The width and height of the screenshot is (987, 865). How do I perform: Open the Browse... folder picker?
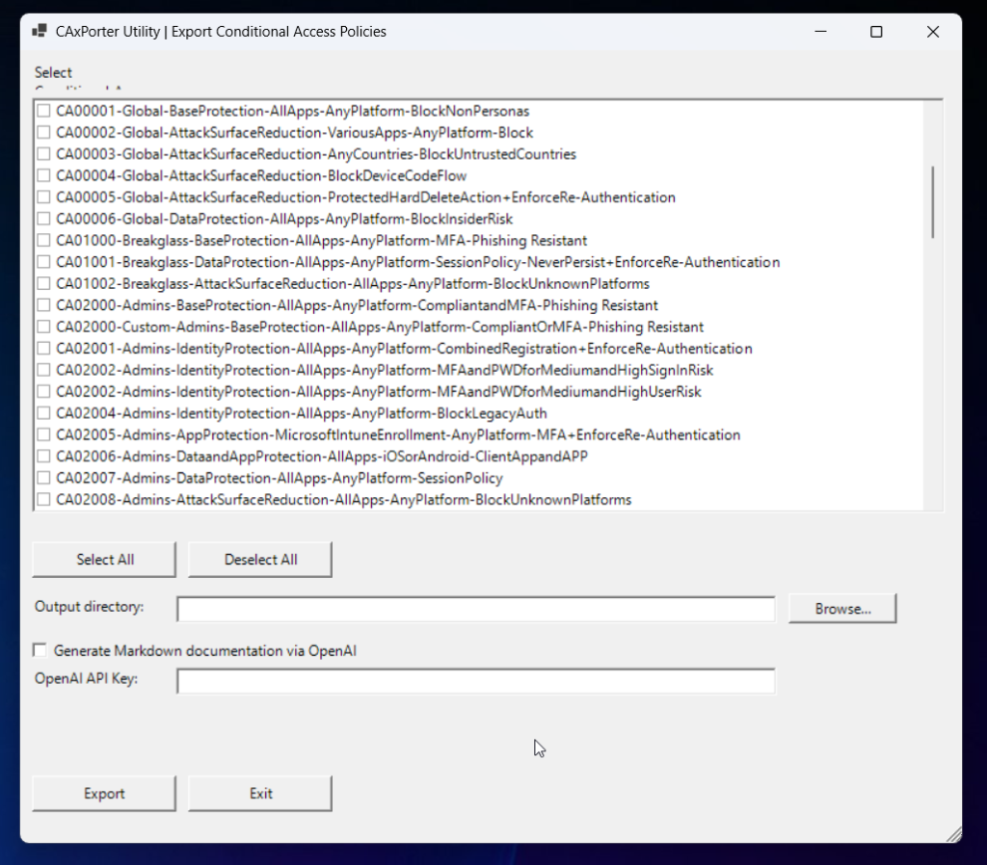pyautogui.click(x=842, y=609)
